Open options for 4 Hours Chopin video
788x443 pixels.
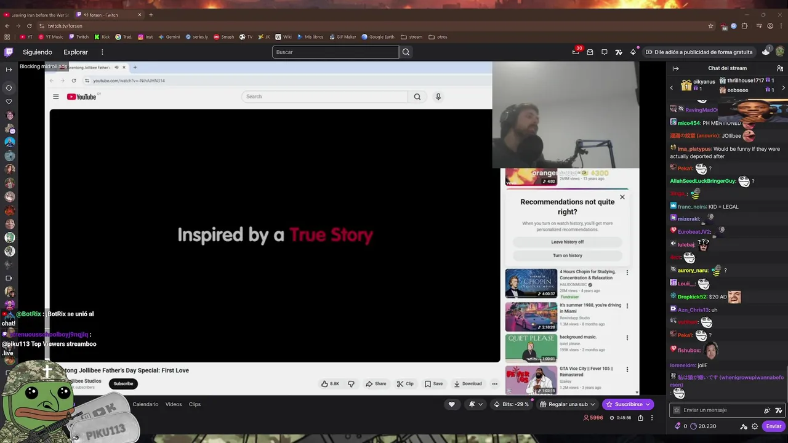coord(627,273)
